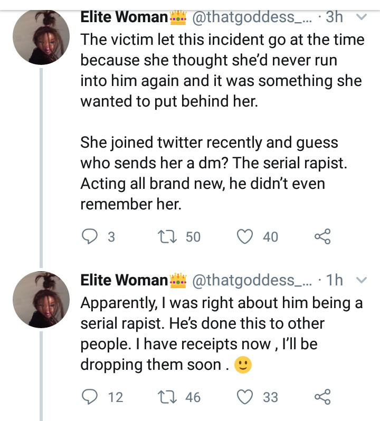Open Elite Woman name on second tweet
This screenshot has height=421, width=380.
[x=123, y=280]
